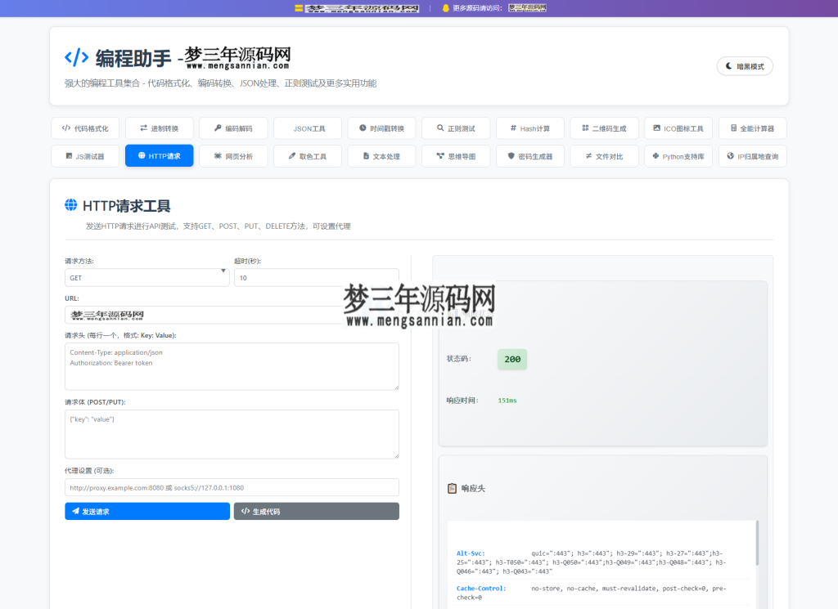Launch the 思维导图 mind map tool

pos(455,155)
